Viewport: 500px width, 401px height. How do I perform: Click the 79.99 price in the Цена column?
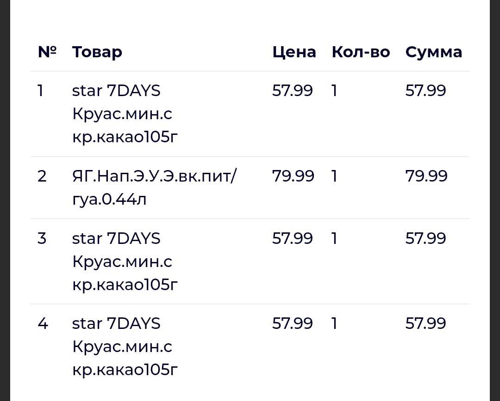[293, 176]
